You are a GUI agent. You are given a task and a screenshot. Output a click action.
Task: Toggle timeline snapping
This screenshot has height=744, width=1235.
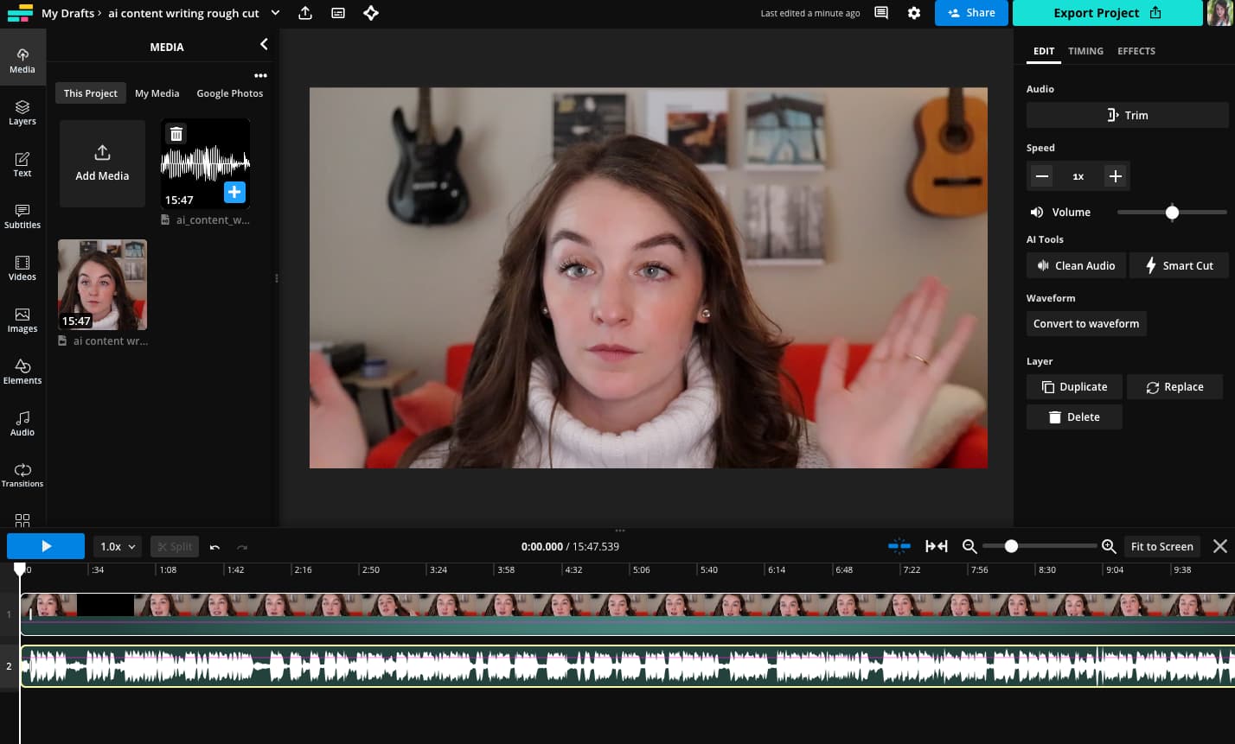899,546
